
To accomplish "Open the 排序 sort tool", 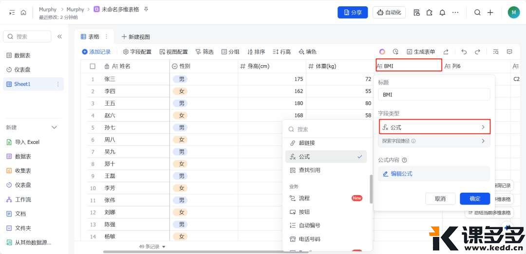I will click(x=256, y=52).
